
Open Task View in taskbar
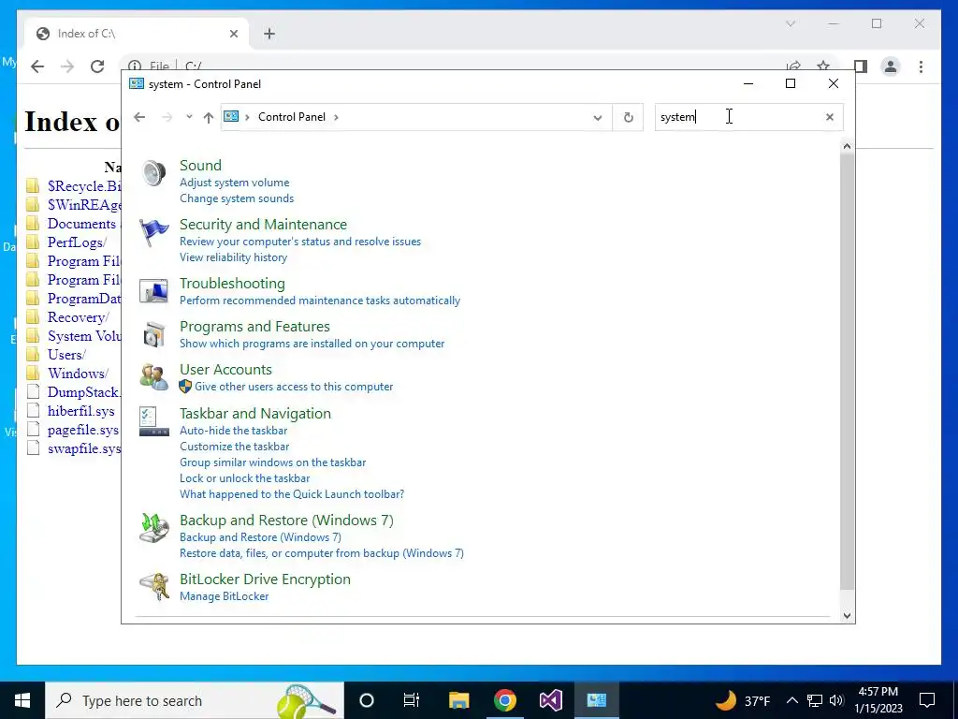pyautogui.click(x=412, y=700)
